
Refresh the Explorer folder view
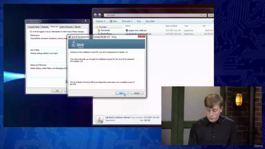coord(205,15)
